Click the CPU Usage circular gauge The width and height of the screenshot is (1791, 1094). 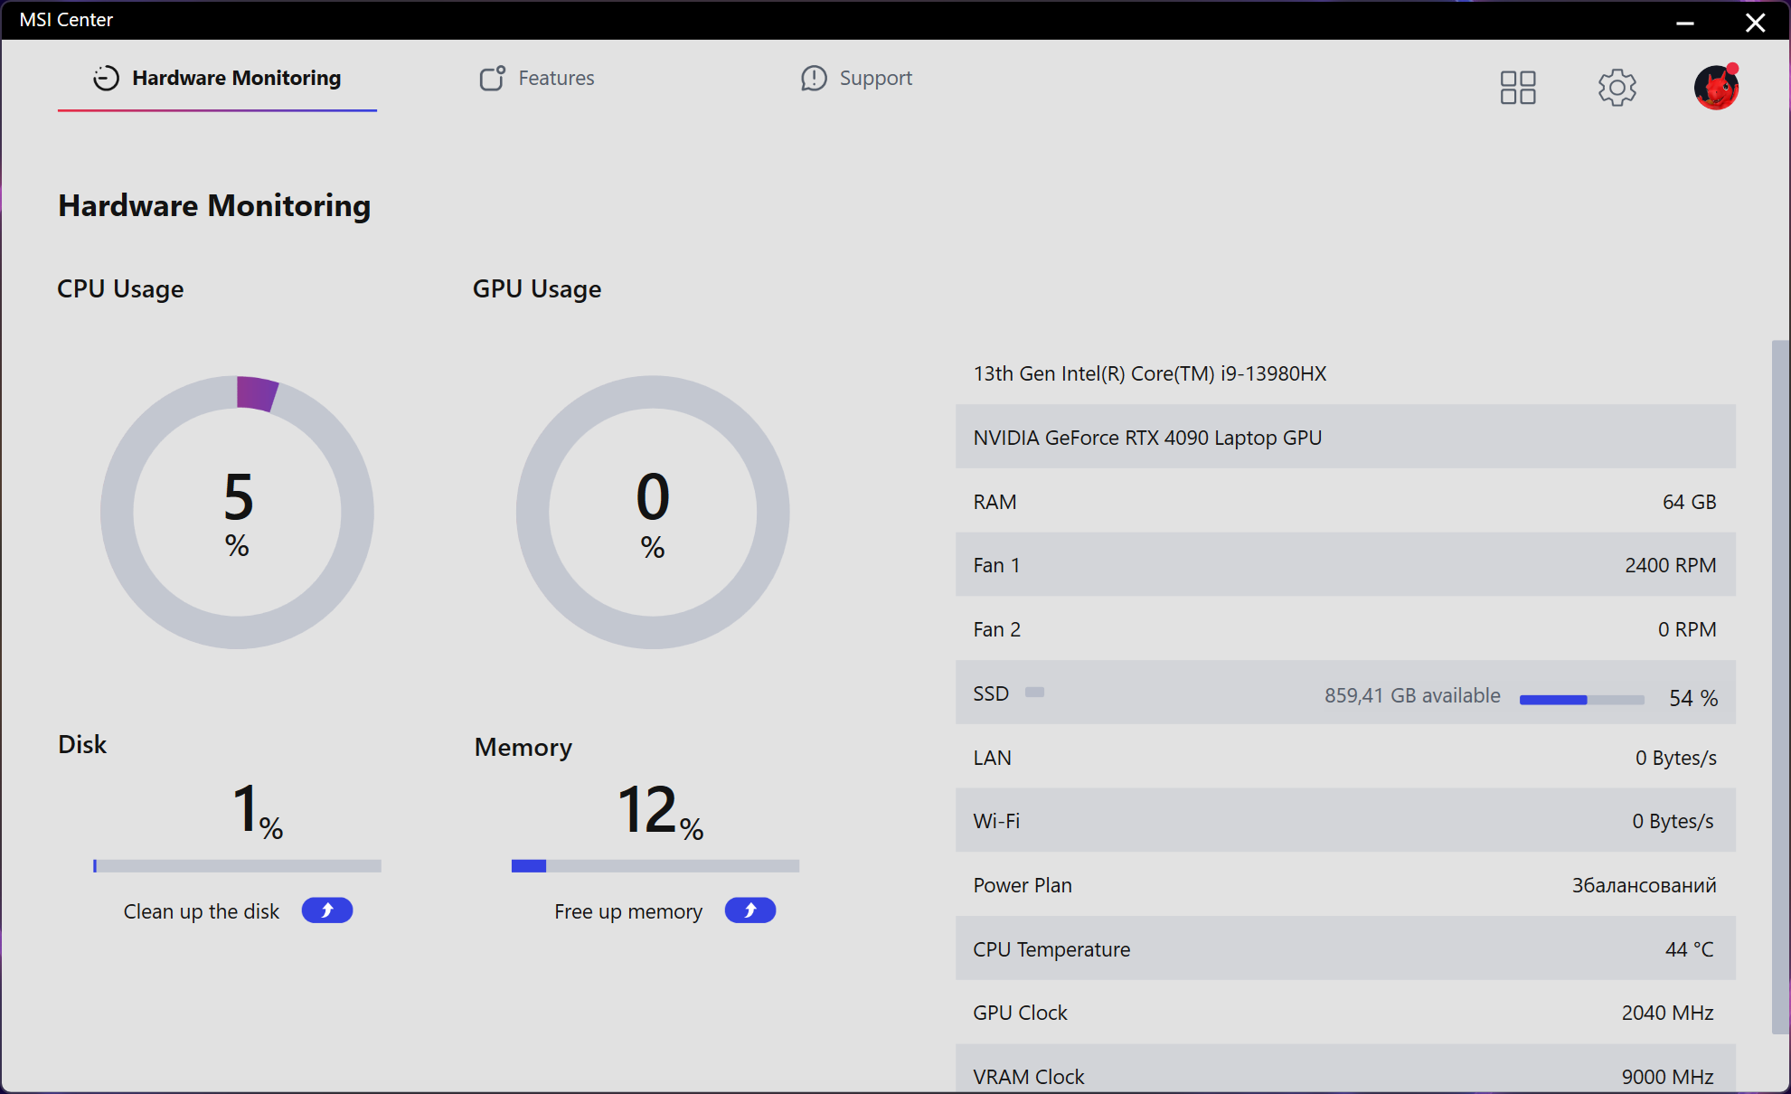click(237, 512)
